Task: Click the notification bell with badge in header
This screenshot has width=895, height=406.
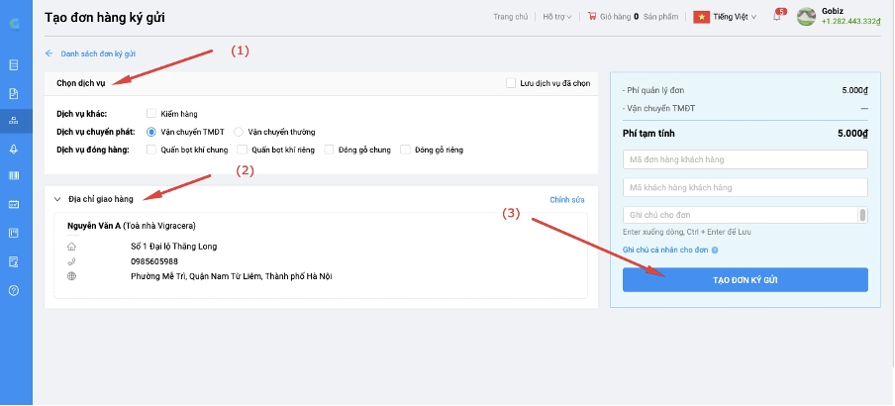Action: coord(777,17)
